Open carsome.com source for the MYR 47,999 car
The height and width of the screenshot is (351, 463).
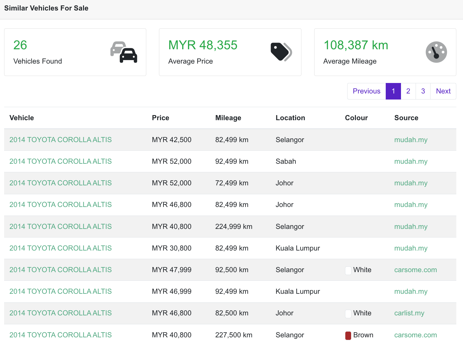[x=415, y=270]
